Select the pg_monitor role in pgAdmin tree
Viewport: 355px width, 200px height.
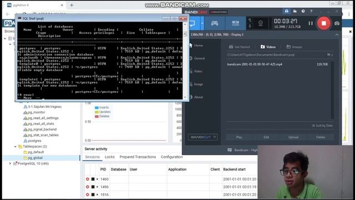36,112
